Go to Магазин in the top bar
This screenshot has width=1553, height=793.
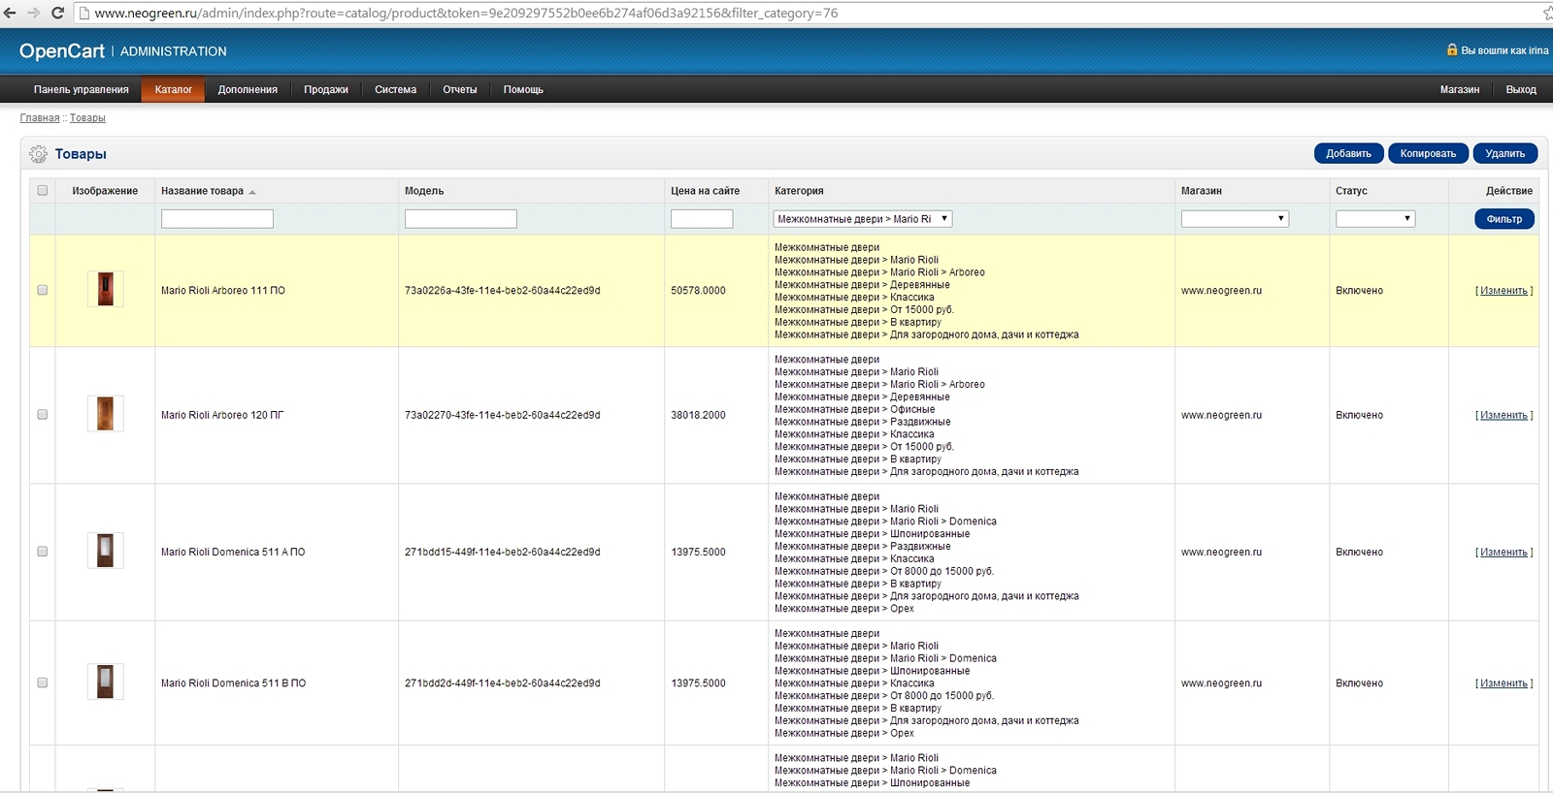pos(1460,89)
